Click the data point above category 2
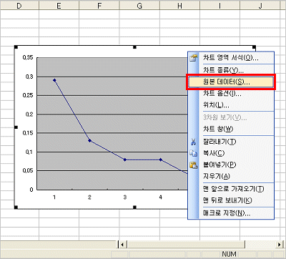 (89, 141)
